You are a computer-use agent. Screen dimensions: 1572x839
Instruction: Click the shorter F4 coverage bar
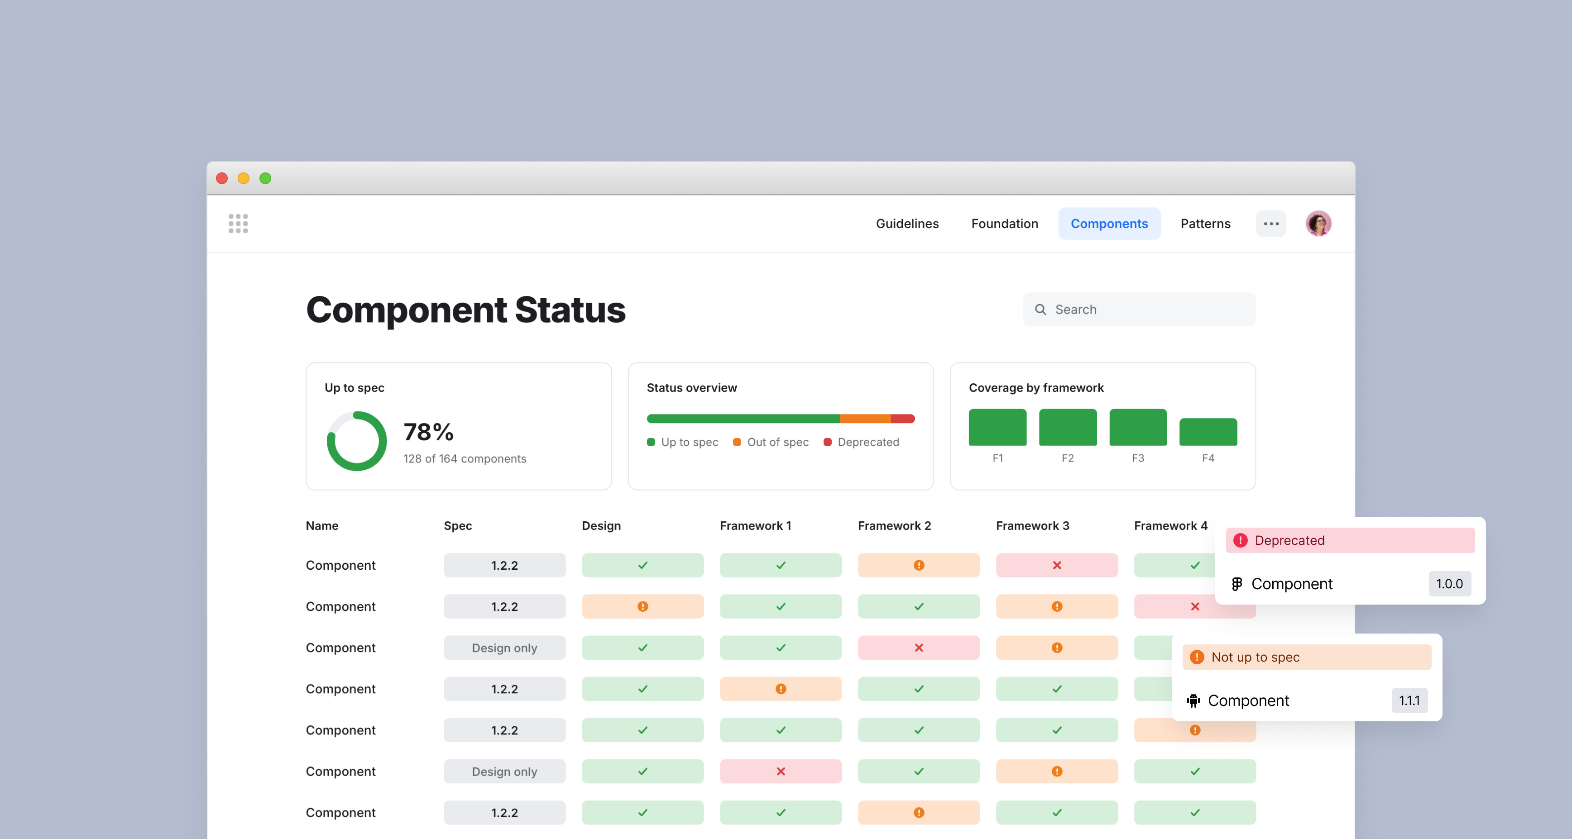pyautogui.click(x=1208, y=432)
